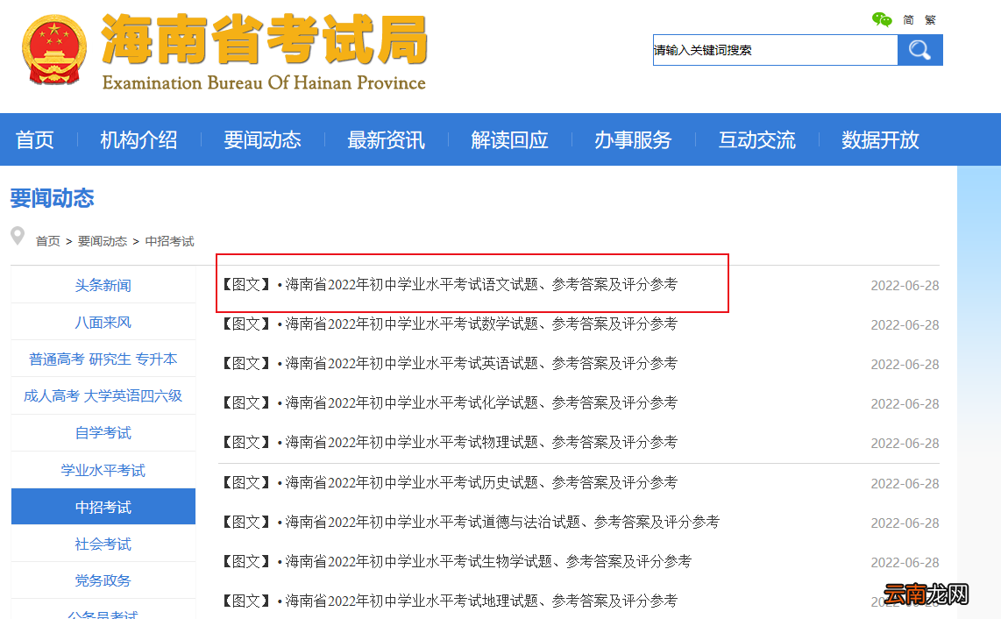Open the 数据开放 navigation item
This screenshot has width=1001, height=619.
[880, 140]
